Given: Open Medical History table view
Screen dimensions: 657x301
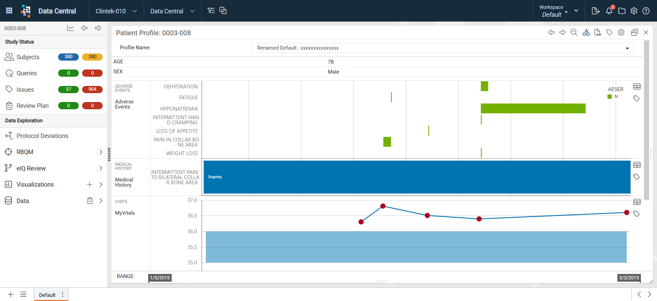Looking at the screenshot, I should [x=637, y=165].
